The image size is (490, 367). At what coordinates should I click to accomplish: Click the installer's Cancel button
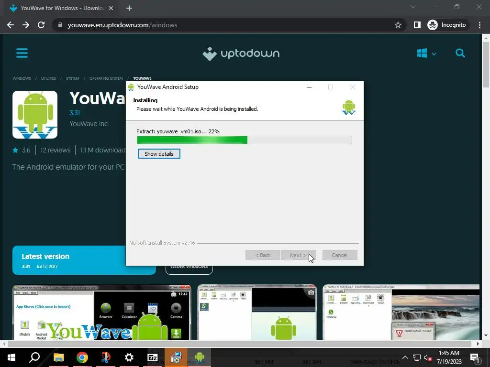click(340, 255)
